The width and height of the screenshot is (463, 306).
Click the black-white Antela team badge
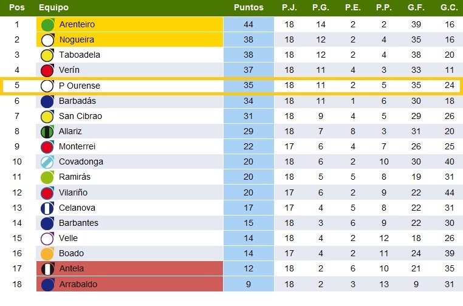point(47,268)
